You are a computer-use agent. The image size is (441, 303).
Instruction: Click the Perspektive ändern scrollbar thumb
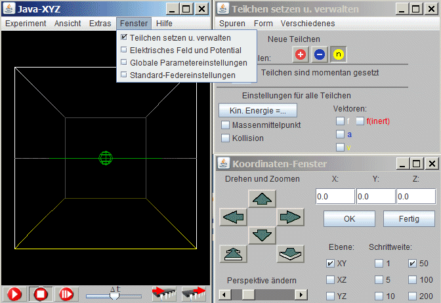pos(248,294)
